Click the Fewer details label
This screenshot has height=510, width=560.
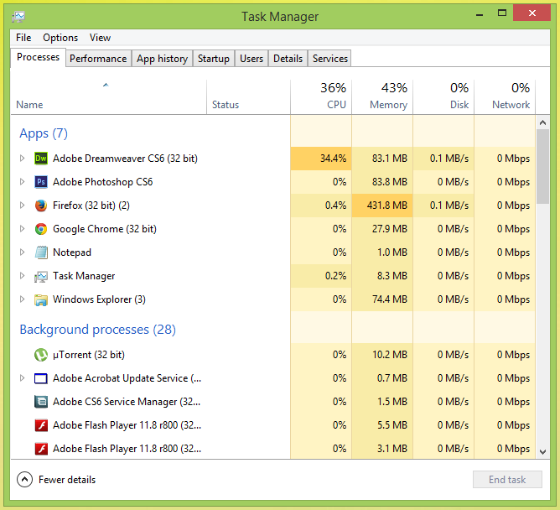[x=67, y=480]
